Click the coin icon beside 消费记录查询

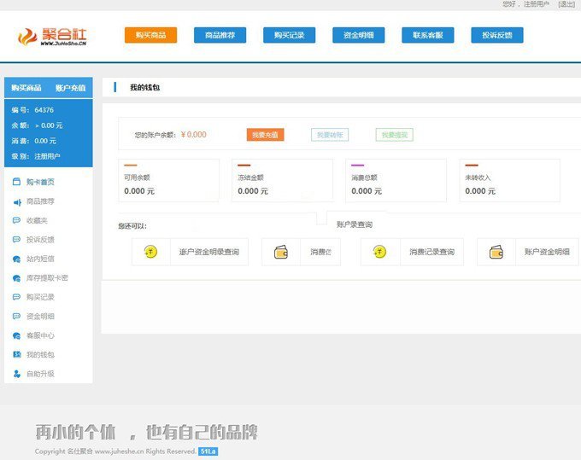click(x=380, y=252)
